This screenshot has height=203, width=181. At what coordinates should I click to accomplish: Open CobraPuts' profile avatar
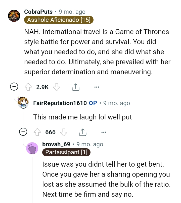tap(14, 16)
